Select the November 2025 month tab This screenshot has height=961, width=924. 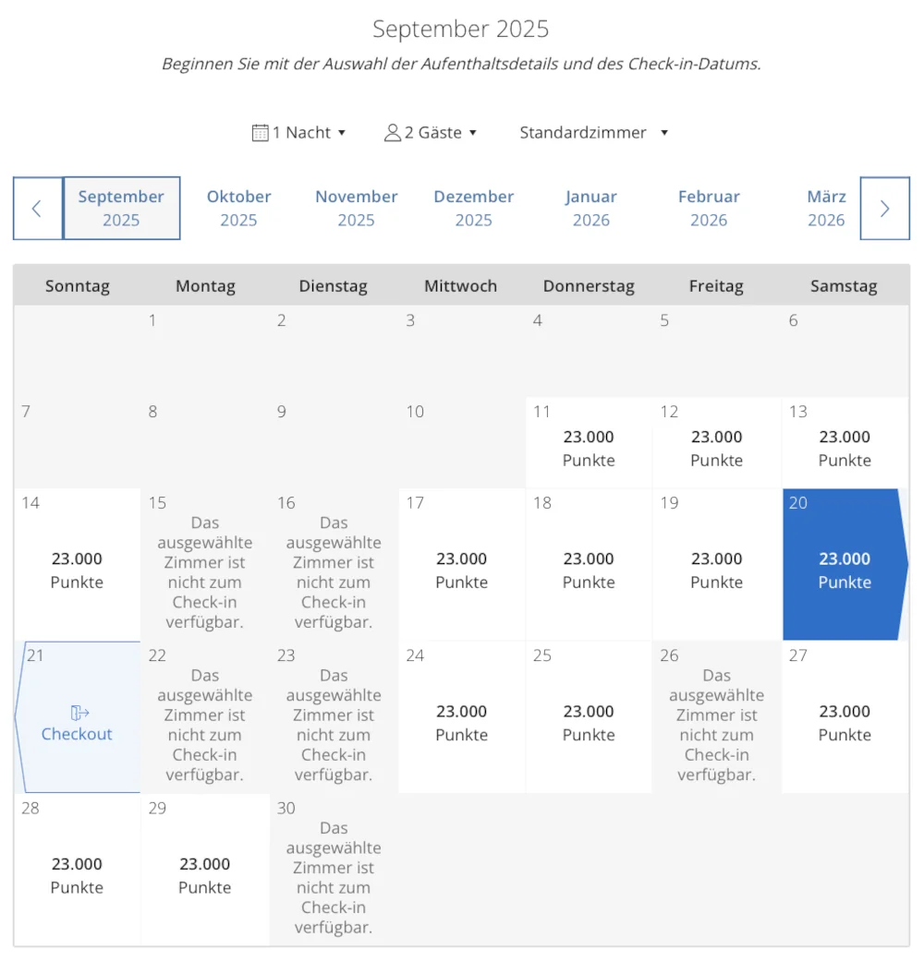click(356, 209)
